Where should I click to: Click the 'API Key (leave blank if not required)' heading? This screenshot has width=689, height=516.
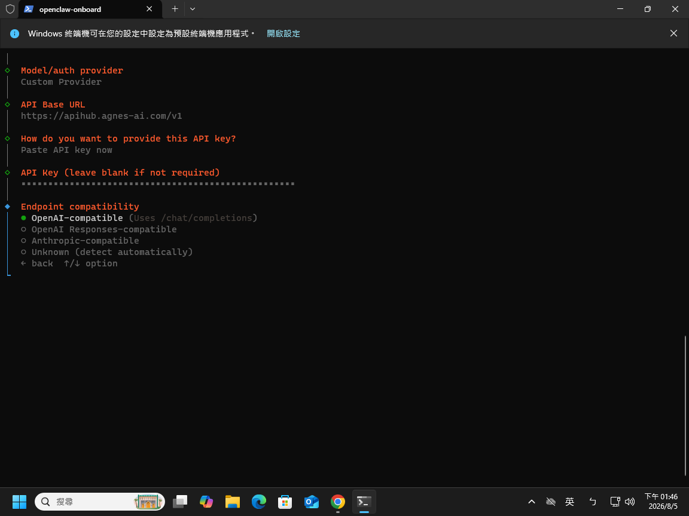tap(120, 173)
